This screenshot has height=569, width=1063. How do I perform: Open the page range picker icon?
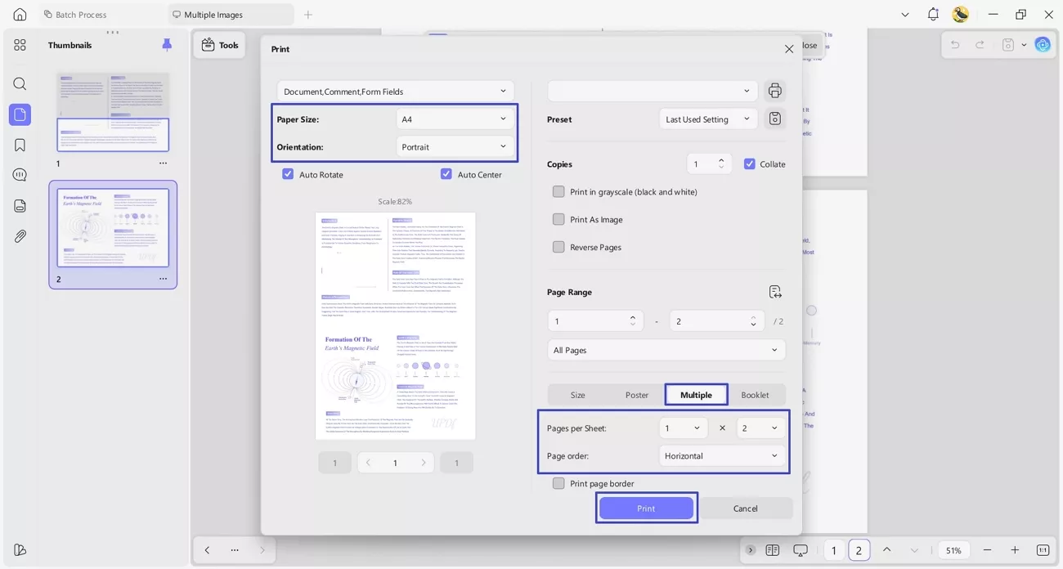[774, 291]
